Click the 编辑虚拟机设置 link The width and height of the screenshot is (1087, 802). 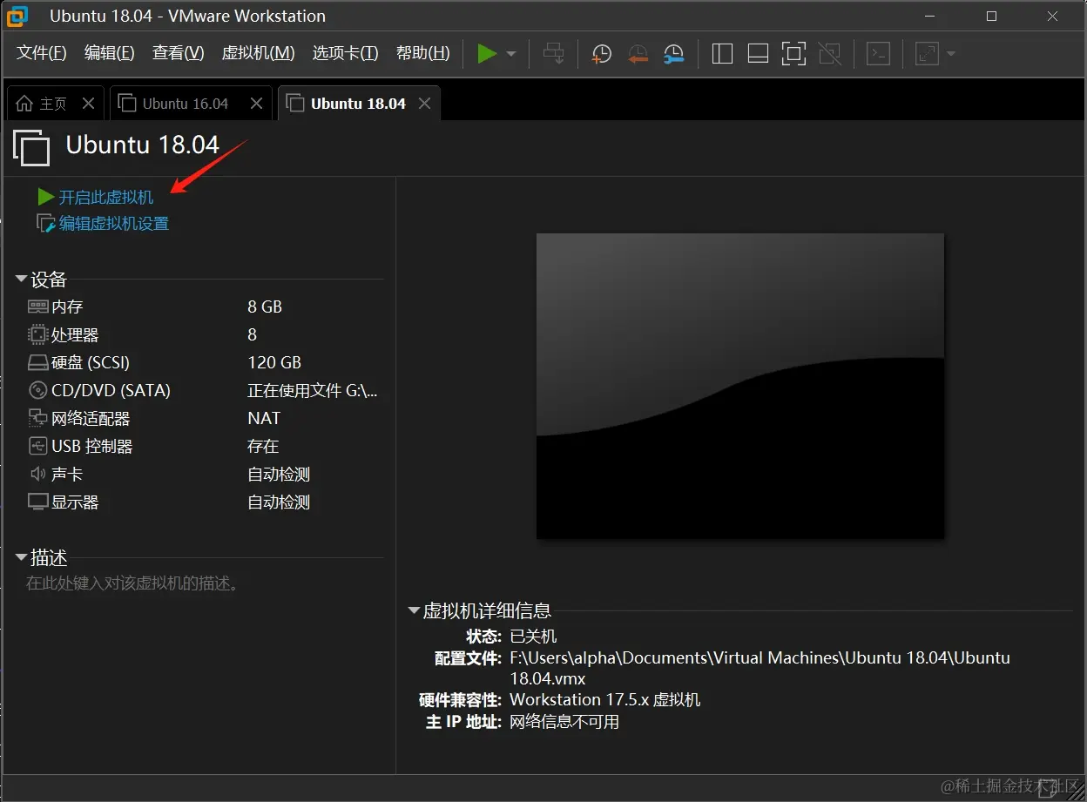tap(114, 224)
